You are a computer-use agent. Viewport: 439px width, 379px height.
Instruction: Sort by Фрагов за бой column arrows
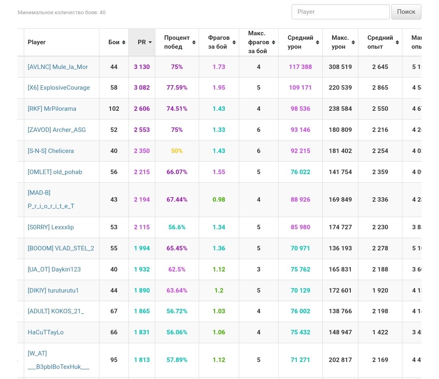coord(234,42)
